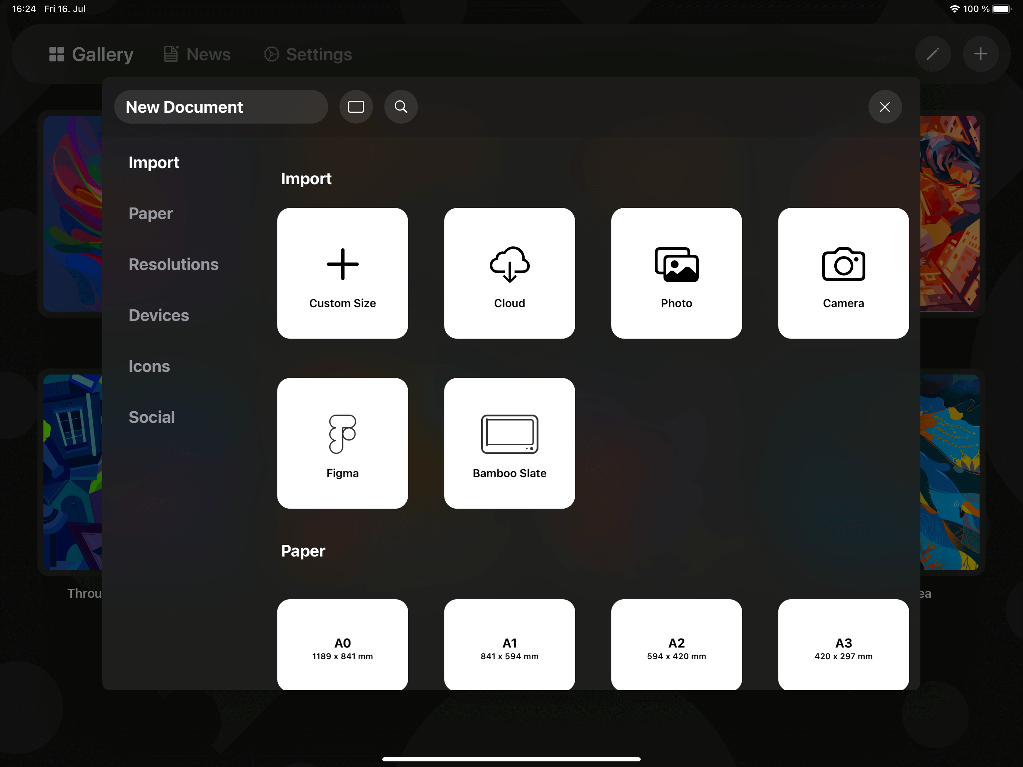Create a Custom Size document
1023x767 pixels.
click(x=342, y=273)
